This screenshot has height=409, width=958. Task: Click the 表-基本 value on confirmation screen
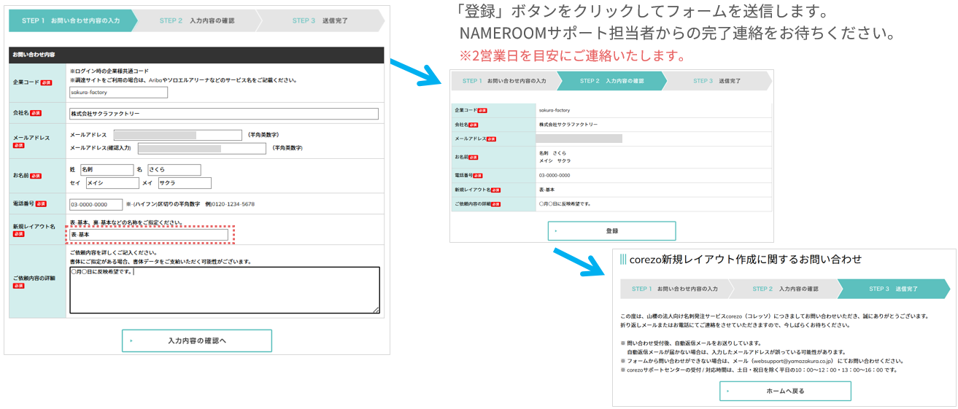(547, 190)
